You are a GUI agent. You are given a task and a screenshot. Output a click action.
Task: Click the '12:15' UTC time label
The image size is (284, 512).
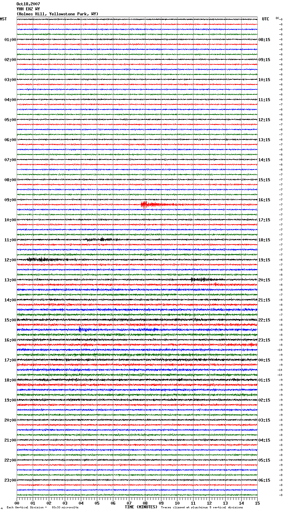point(264,120)
